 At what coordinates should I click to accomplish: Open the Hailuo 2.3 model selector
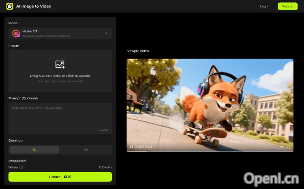[x=60, y=33]
